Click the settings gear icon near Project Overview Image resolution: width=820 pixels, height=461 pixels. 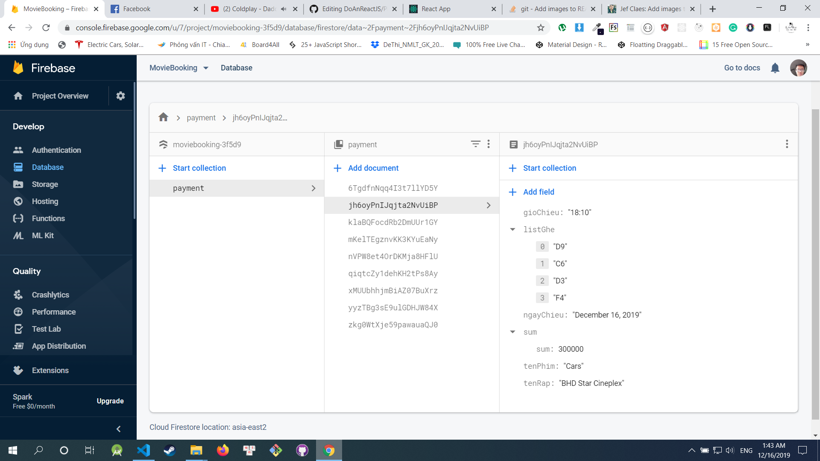tap(120, 96)
